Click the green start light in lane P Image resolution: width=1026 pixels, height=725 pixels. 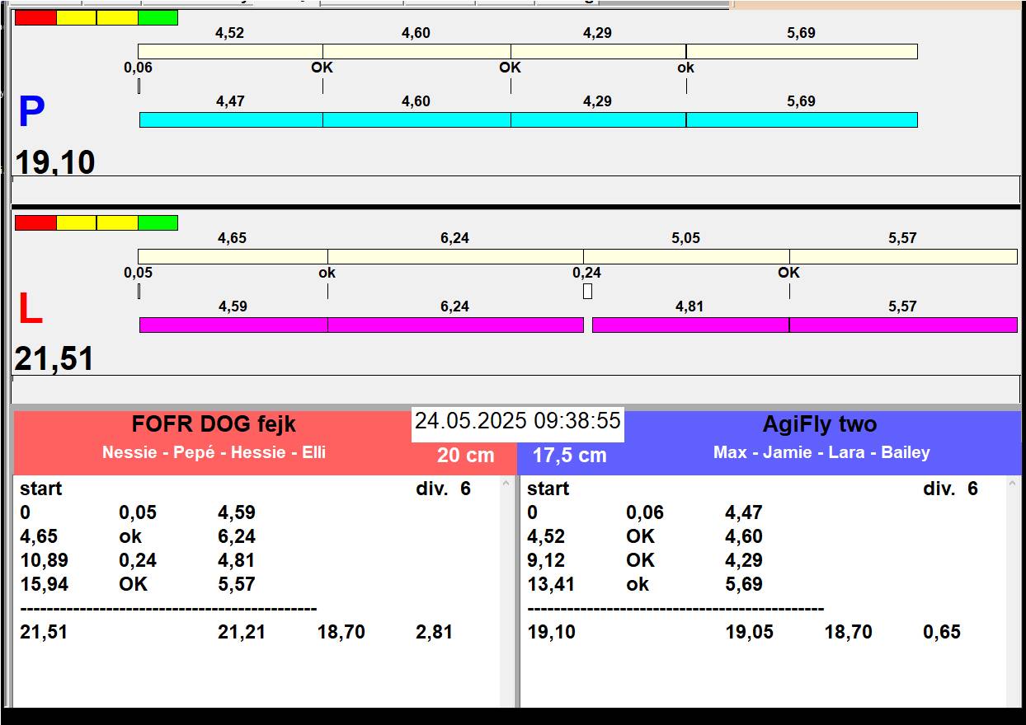pyautogui.click(x=158, y=17)
